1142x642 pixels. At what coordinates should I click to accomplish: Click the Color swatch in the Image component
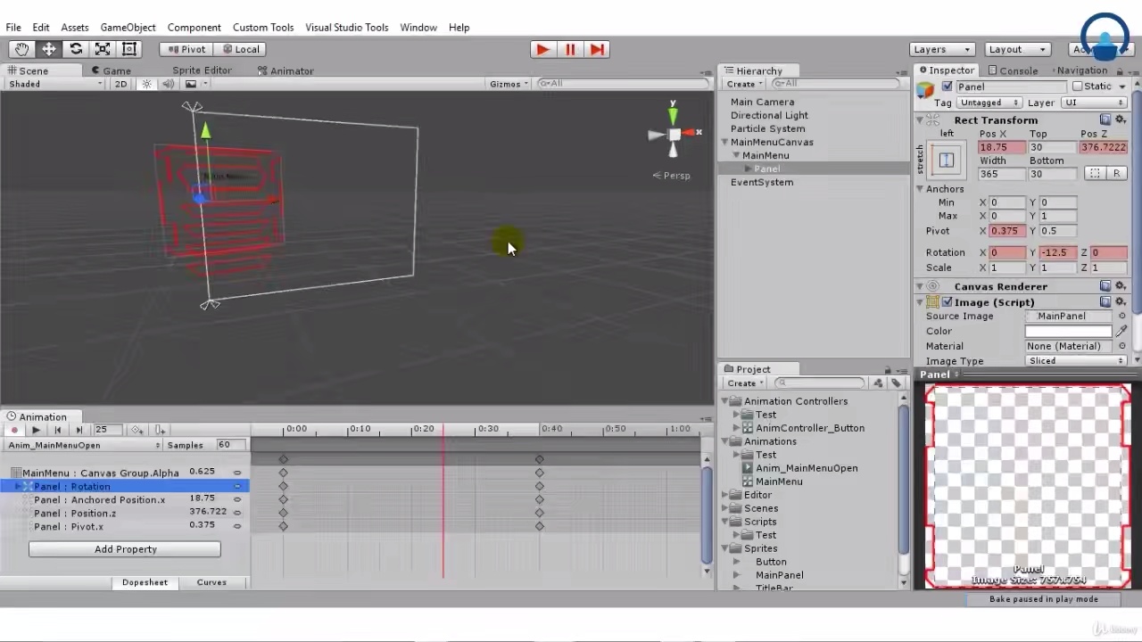(1067, 331)
